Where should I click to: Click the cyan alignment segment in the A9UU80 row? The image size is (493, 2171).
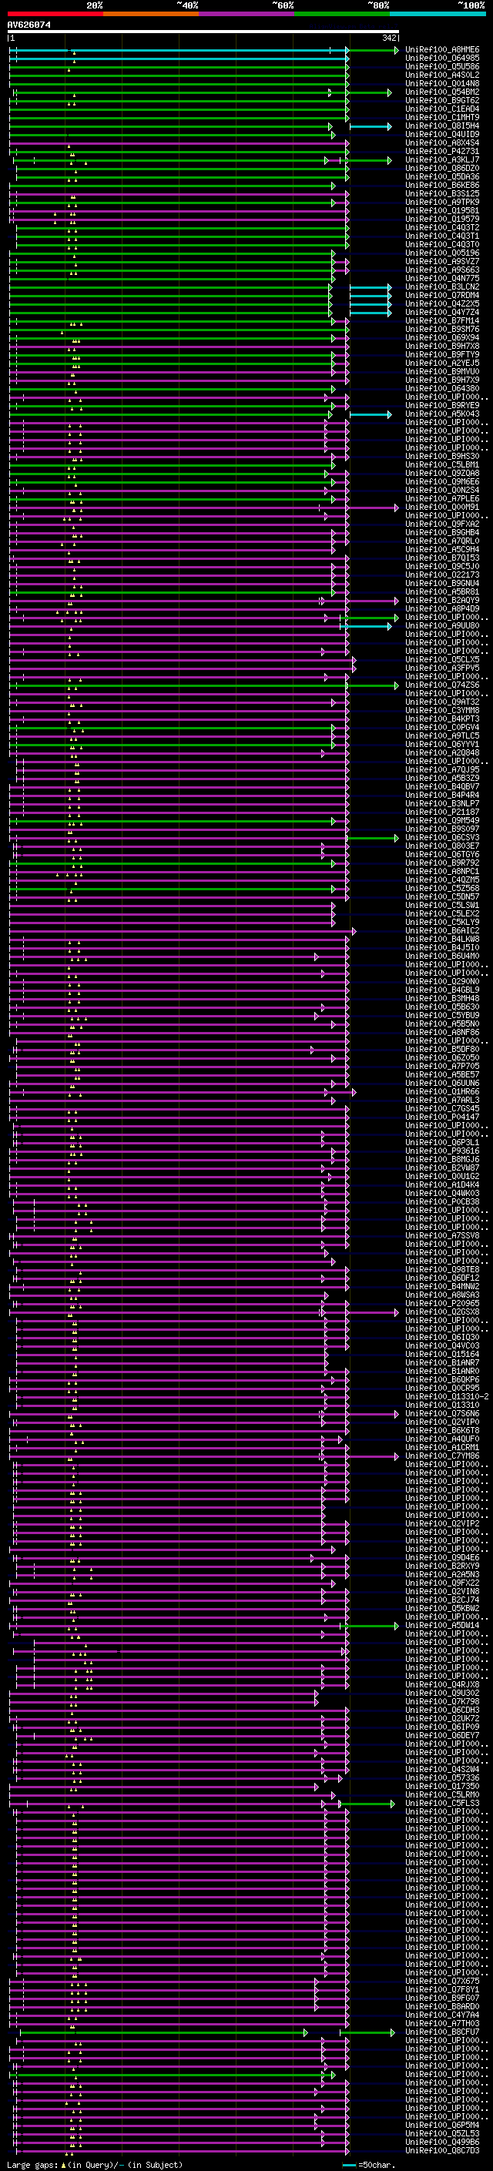[367, 626]
